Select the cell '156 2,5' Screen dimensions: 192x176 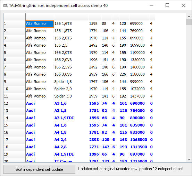coord(71,46)
